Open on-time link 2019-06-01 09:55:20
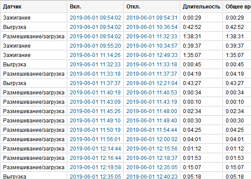 (95, 46)
